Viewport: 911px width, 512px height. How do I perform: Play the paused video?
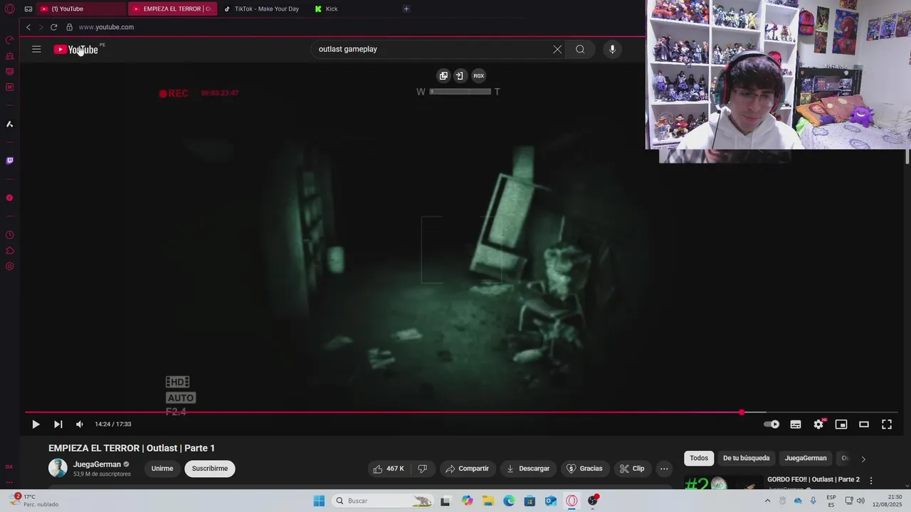point(36,424)
